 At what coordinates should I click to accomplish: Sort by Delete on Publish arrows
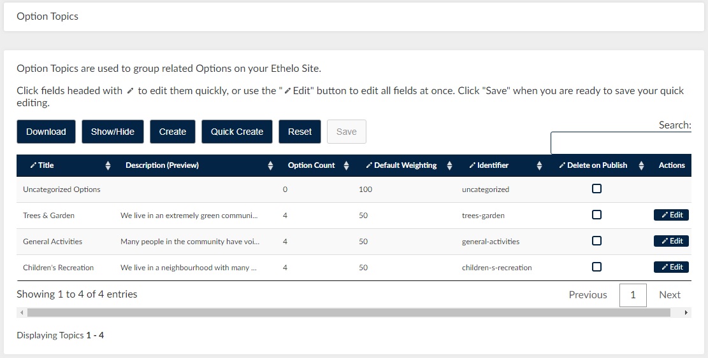point(641,166)
